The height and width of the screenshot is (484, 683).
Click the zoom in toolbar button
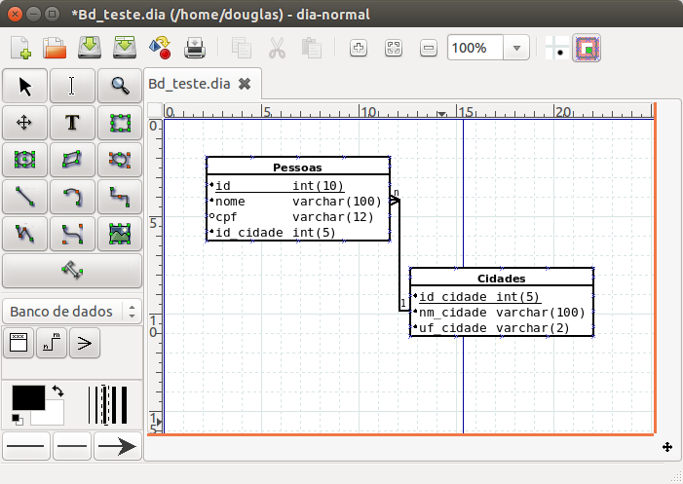coord(358,47)
